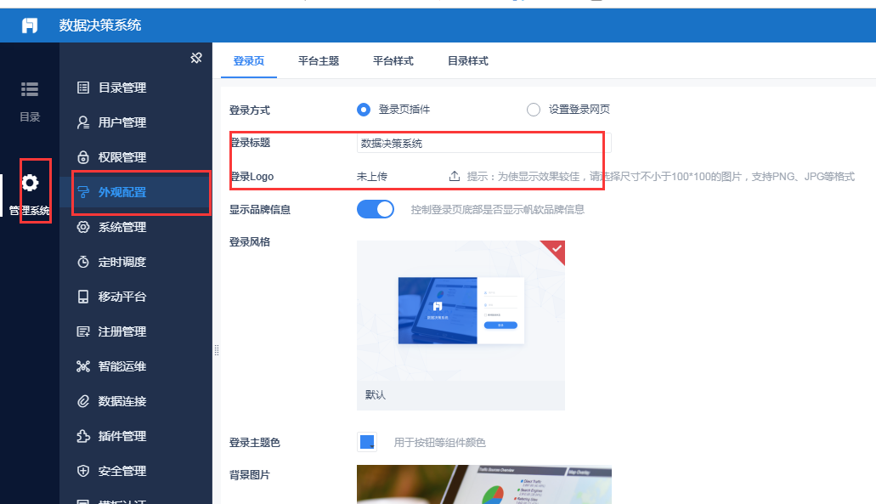876x504 pixels.
Task: Switch to 平台样式 tab
Action: click(x=393, y=61)
